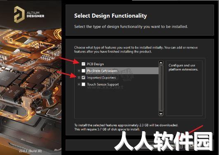
Task: Click the feature list scrollbar track
Action: tap(161, 88)
